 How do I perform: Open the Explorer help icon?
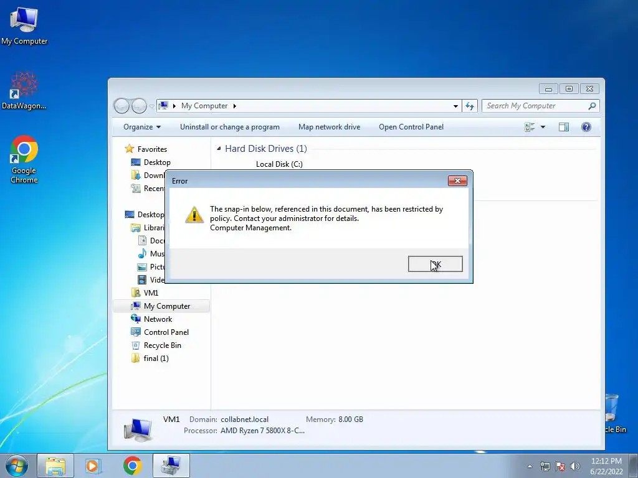tap(586, 127)
